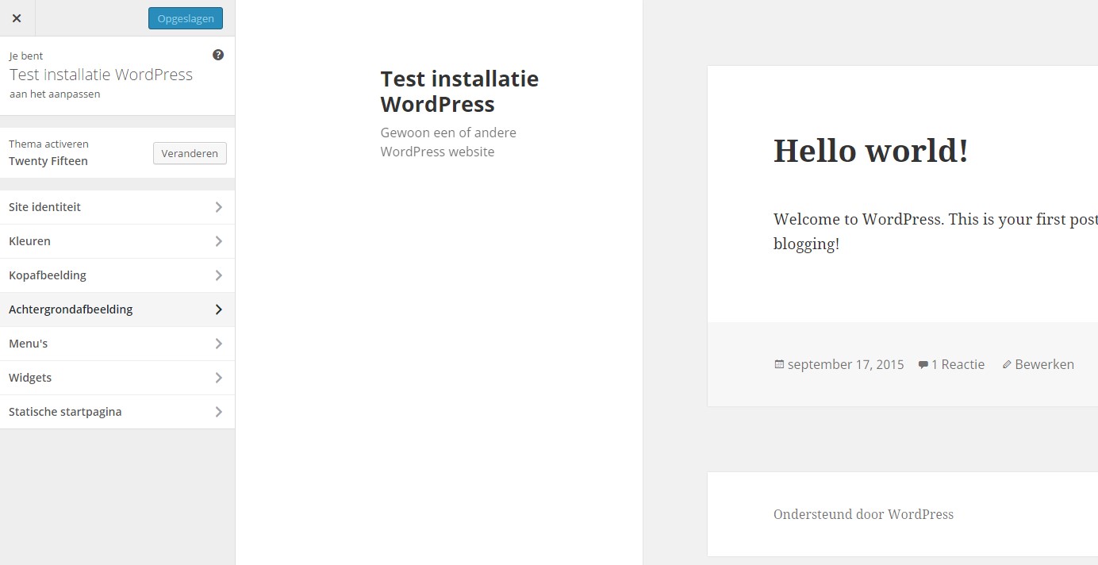Viewport: 1098px width, 565px height.
Task: Open the 'Ondersteund door WordPress' footer link
Action: pyautogui.click(x=863, y=514)
